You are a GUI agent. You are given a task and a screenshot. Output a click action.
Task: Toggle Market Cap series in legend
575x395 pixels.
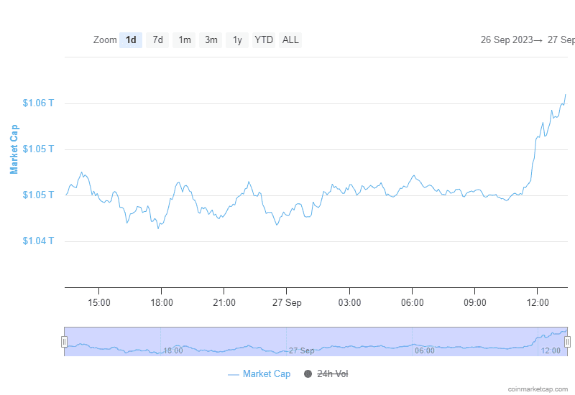tap(266, 374)
